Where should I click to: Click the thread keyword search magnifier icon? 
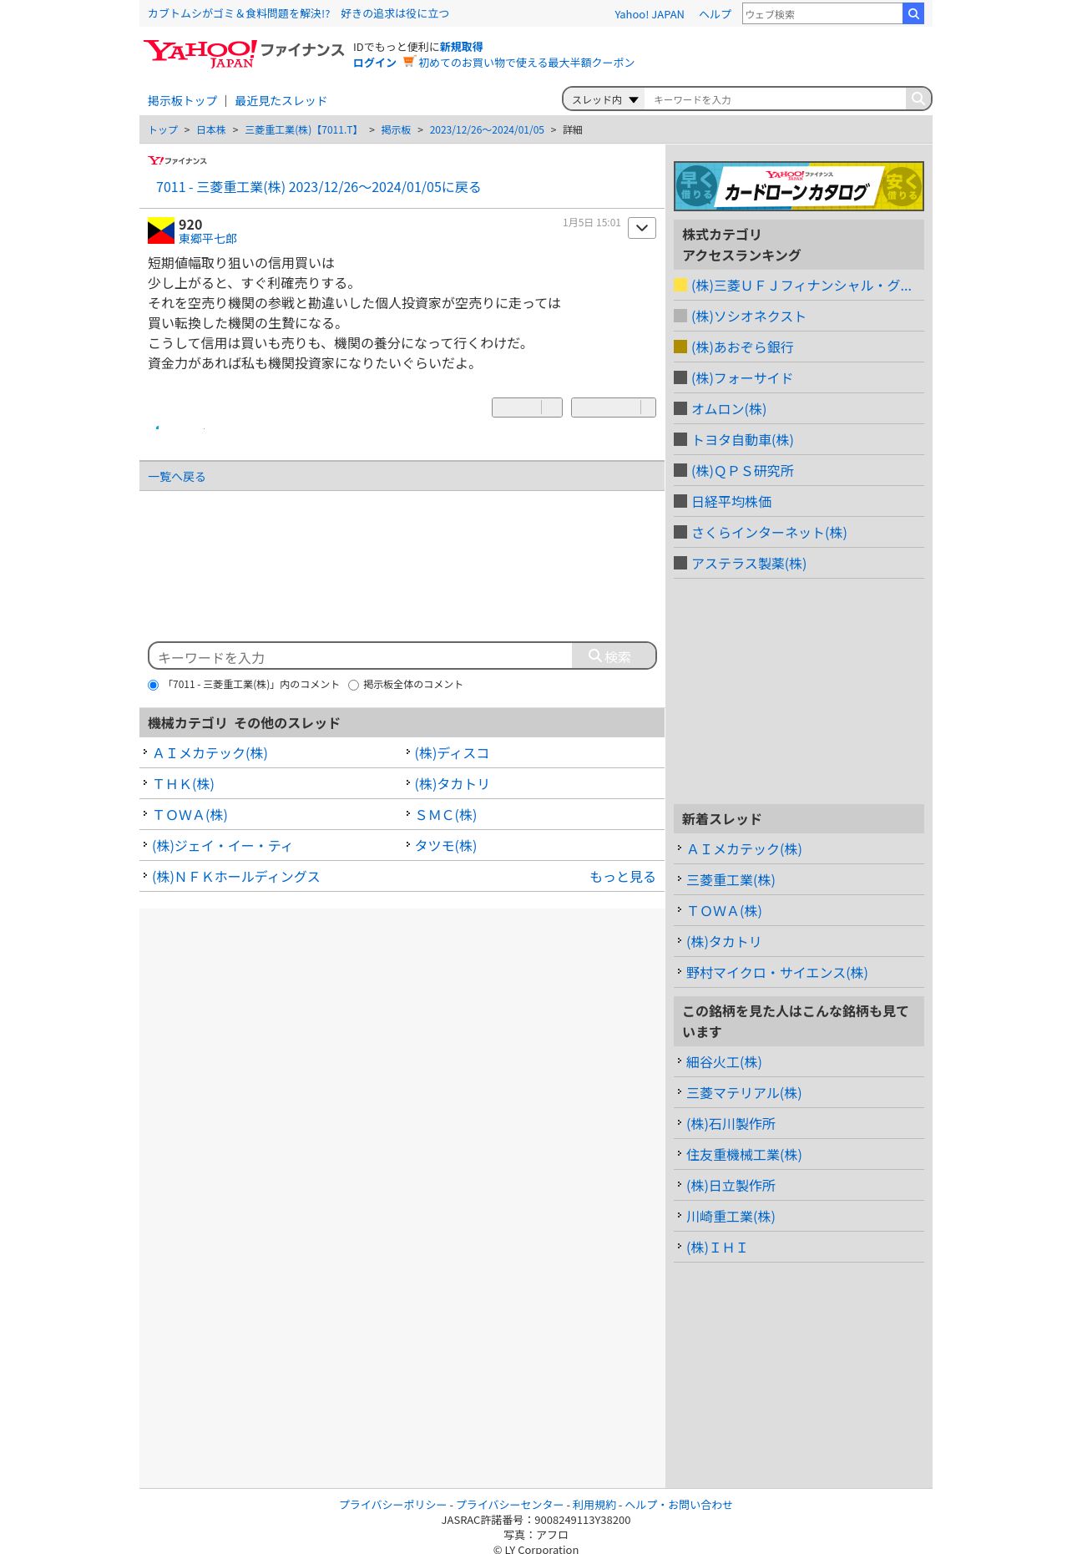(918, 99)
